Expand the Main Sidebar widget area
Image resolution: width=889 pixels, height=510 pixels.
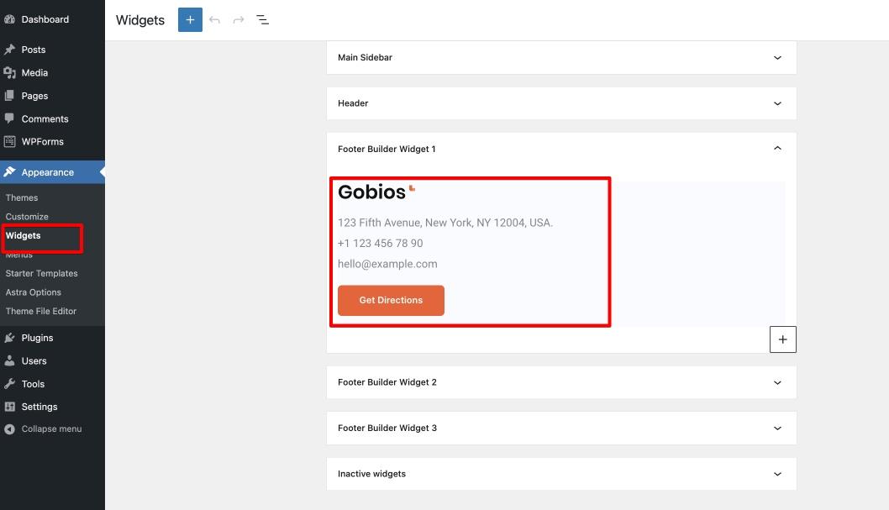[777, 58]
